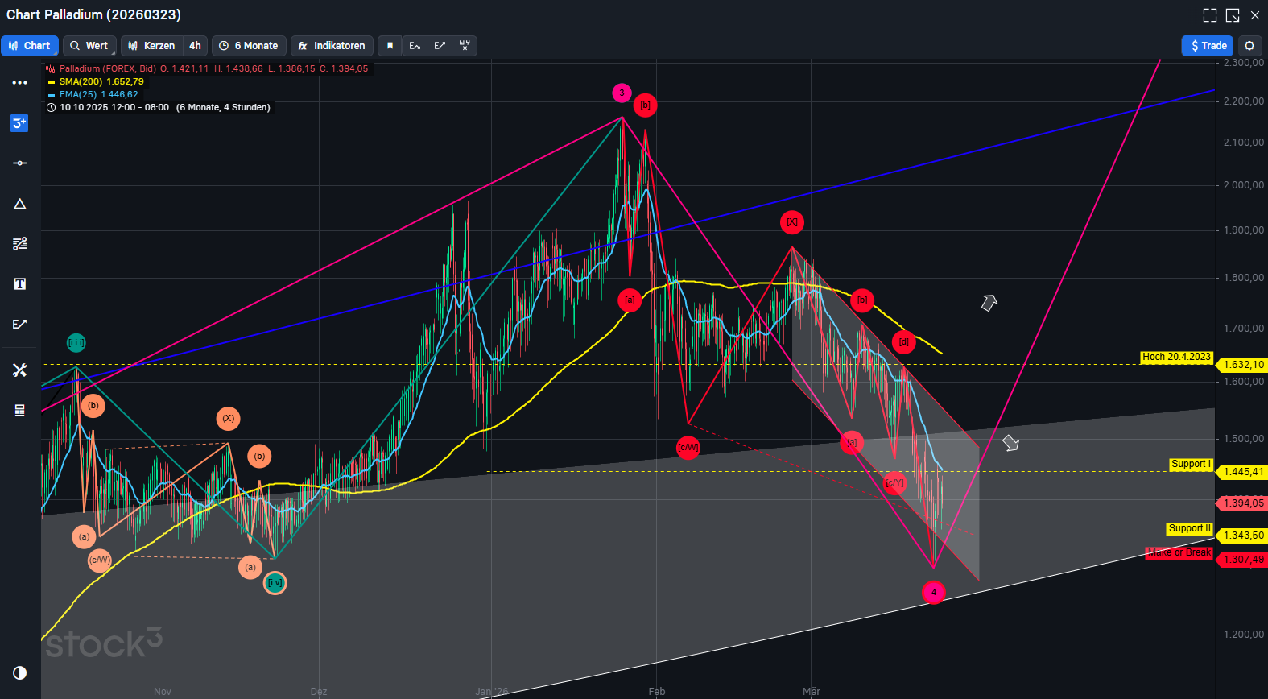
Task: Open the chart settings gear icon
Action: pyautogui.click(x=1249, y=46)
